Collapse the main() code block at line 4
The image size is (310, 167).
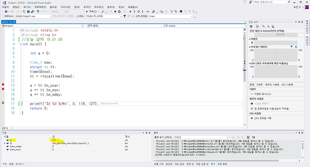point(21,44)
